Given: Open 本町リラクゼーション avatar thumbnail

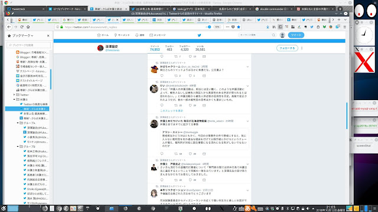Looking at the screenshot, I should [154, 193].
